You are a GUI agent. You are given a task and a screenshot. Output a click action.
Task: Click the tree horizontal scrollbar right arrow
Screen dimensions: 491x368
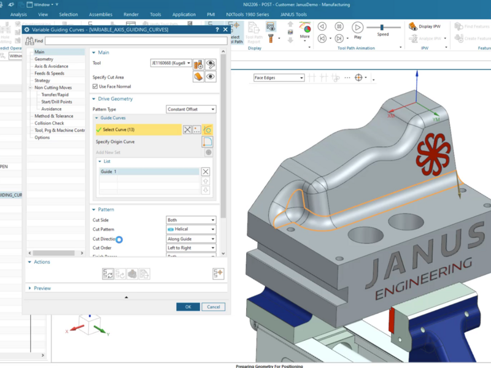(x=82, y=253)
